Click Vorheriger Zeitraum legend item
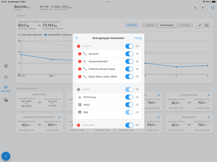The width and height of the screenshot is (217, 162). (x=30, y=35)
